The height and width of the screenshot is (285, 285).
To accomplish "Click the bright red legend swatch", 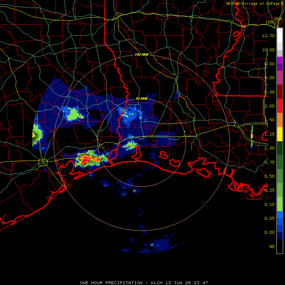I will click(x=280, y=106).
